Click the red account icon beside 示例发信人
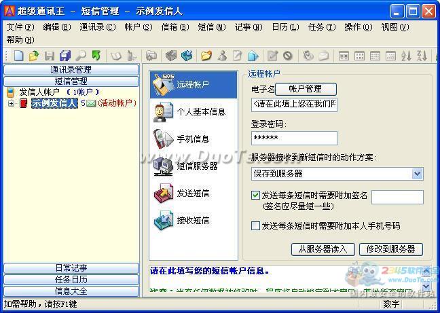Image resolution: width=440 pixels, height=313 pixels. click(24, 103)
